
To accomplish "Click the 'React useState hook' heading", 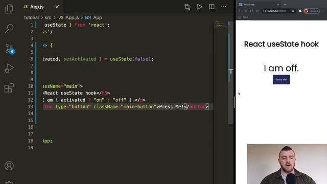I will [281, 44].
